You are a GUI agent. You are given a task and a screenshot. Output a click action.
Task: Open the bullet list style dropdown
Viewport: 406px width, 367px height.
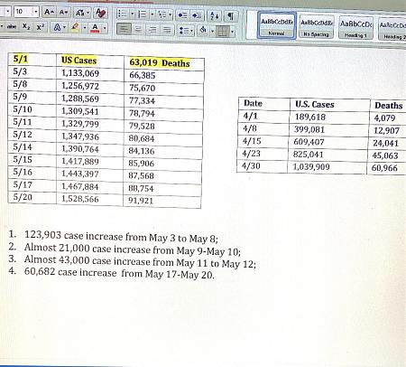click(x=132, y=14)
